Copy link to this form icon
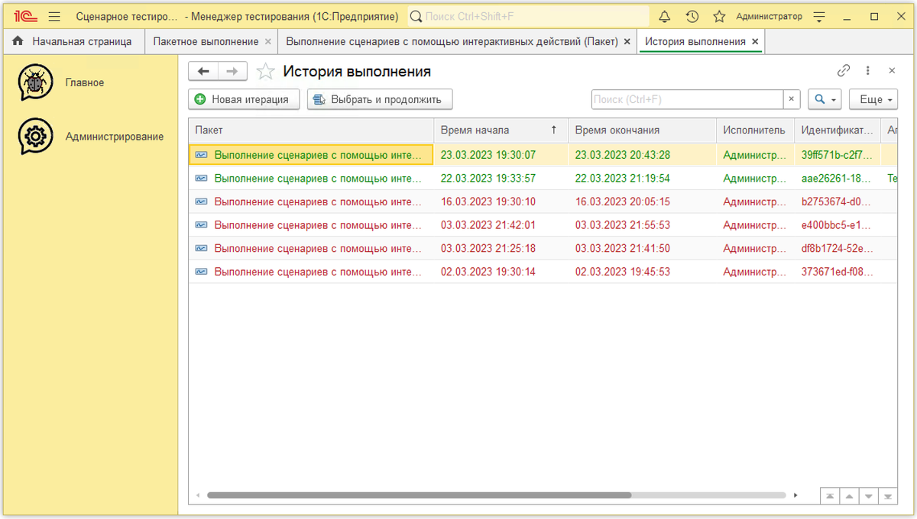Image resolution: width=917 pixels, height=519 pixels. pyautogui.click(x=844, y=71)
